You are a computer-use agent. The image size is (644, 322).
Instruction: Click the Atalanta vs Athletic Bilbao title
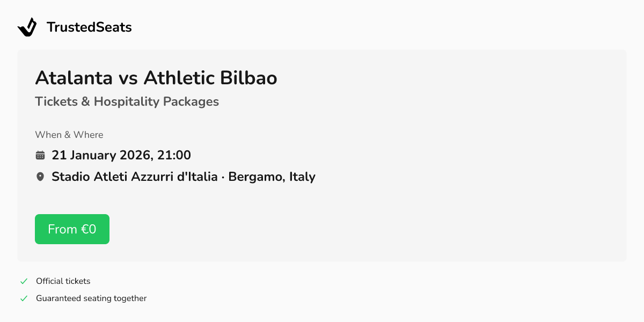156,78
